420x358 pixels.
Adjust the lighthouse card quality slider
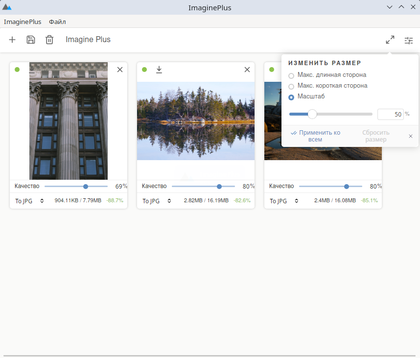tap(330, 187)
